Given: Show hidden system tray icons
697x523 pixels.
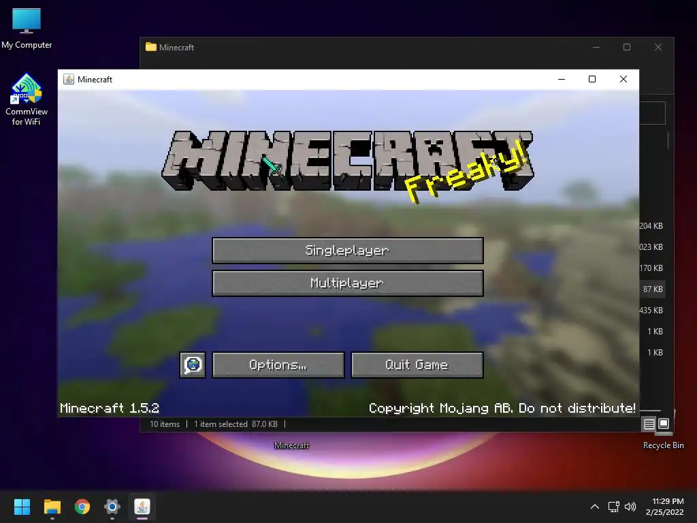Looking at the screenshot, I should tap(595, 507).
